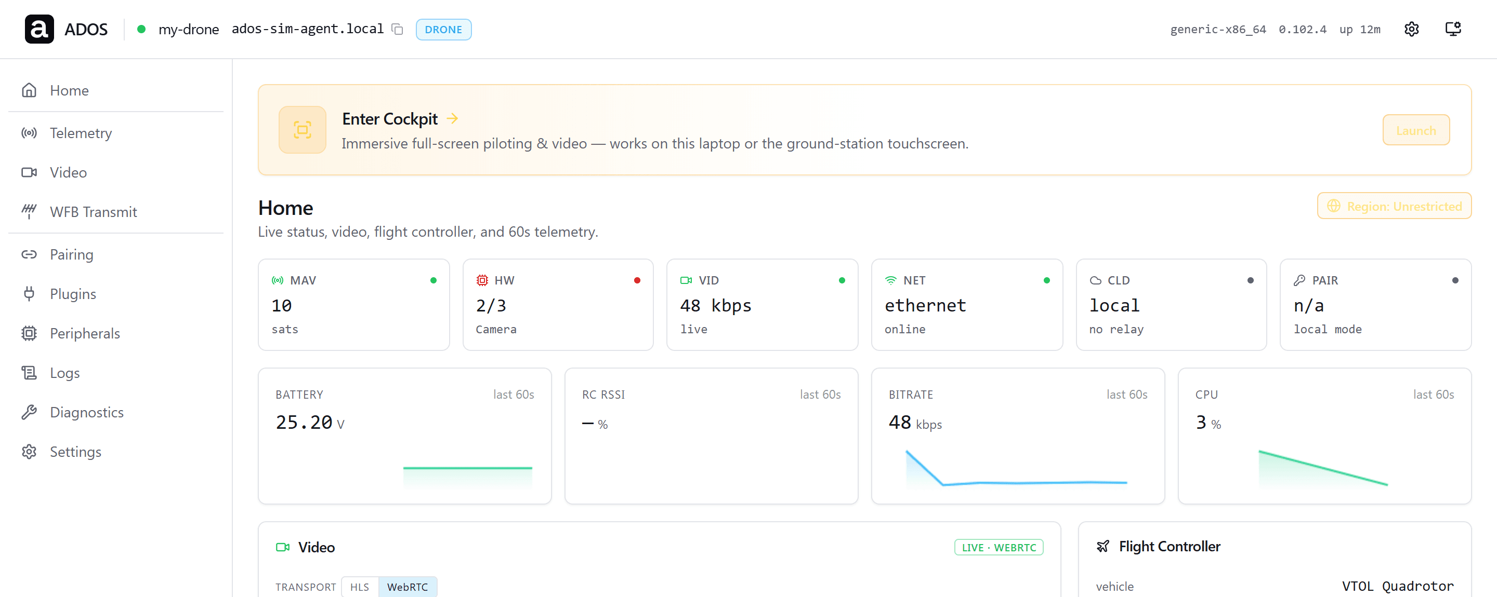Open the Video sidebar item

coord(115,172)
